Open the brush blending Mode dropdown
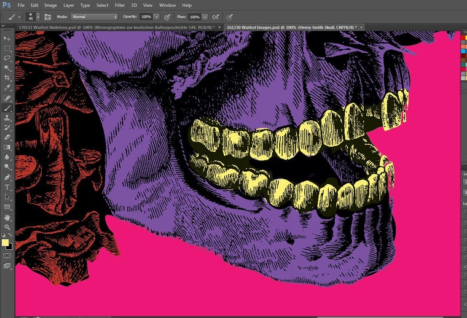Screen dimensions: 467x318 click(94, 17)
